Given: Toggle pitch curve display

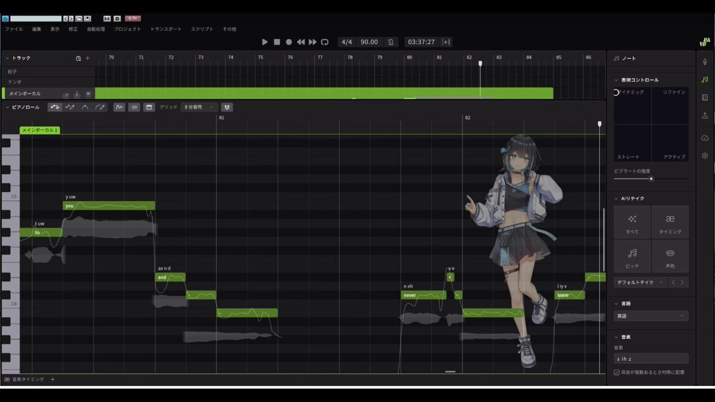Looking at the screenshot, I should tap(119, 107).
